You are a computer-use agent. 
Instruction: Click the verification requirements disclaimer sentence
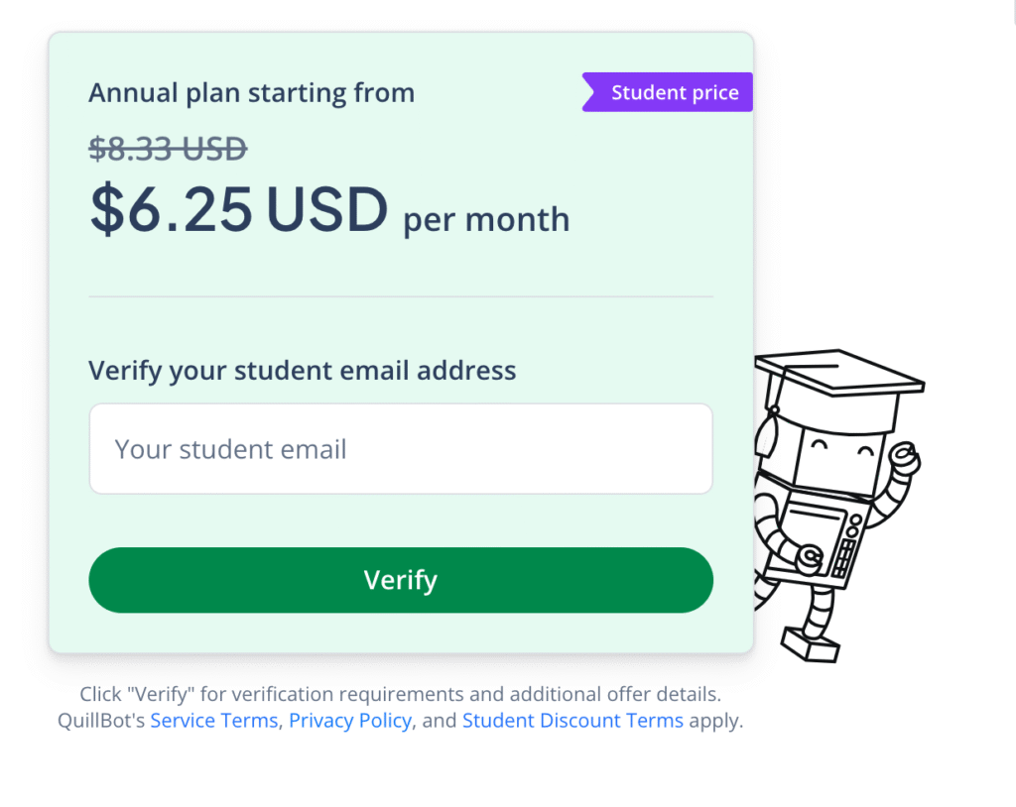click(401, 694)
